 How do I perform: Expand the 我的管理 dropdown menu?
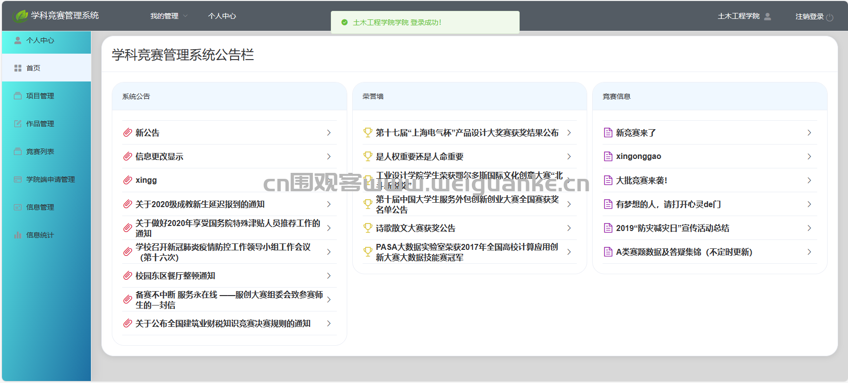[169, 16]
